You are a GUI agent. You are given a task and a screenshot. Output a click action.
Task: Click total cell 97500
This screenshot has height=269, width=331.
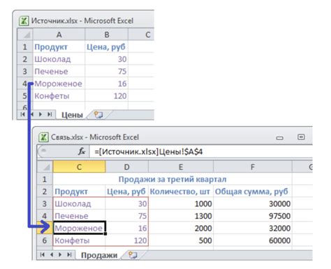coord(253,216)
